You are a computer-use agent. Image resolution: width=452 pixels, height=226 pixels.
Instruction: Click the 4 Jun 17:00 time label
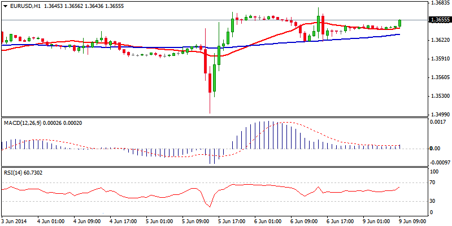point(123,221)
